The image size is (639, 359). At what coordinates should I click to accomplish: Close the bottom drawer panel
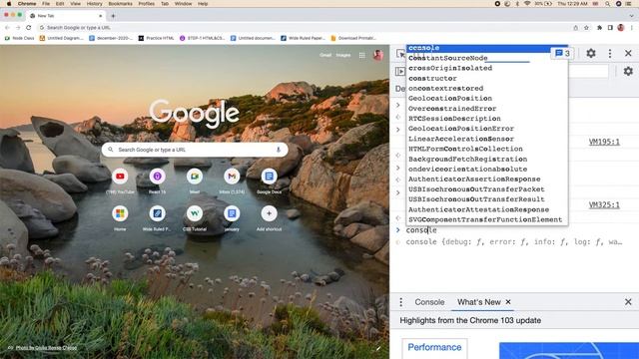pyautogui.click(x=628, y=302)
